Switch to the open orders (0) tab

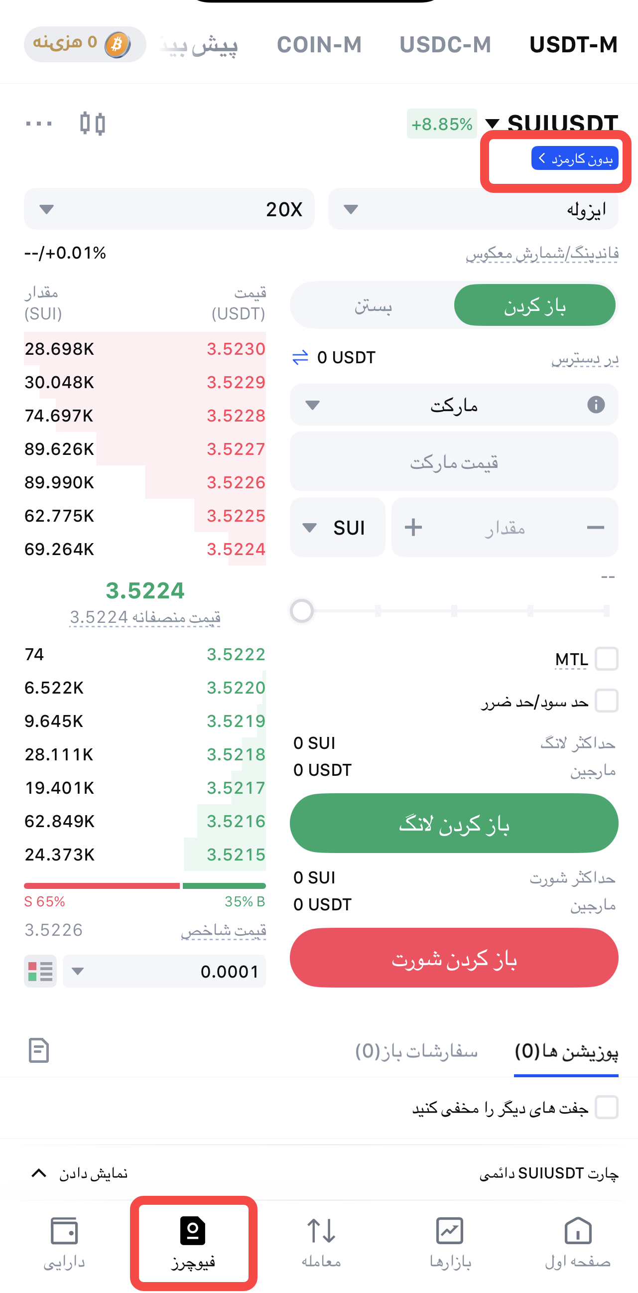416,1050
